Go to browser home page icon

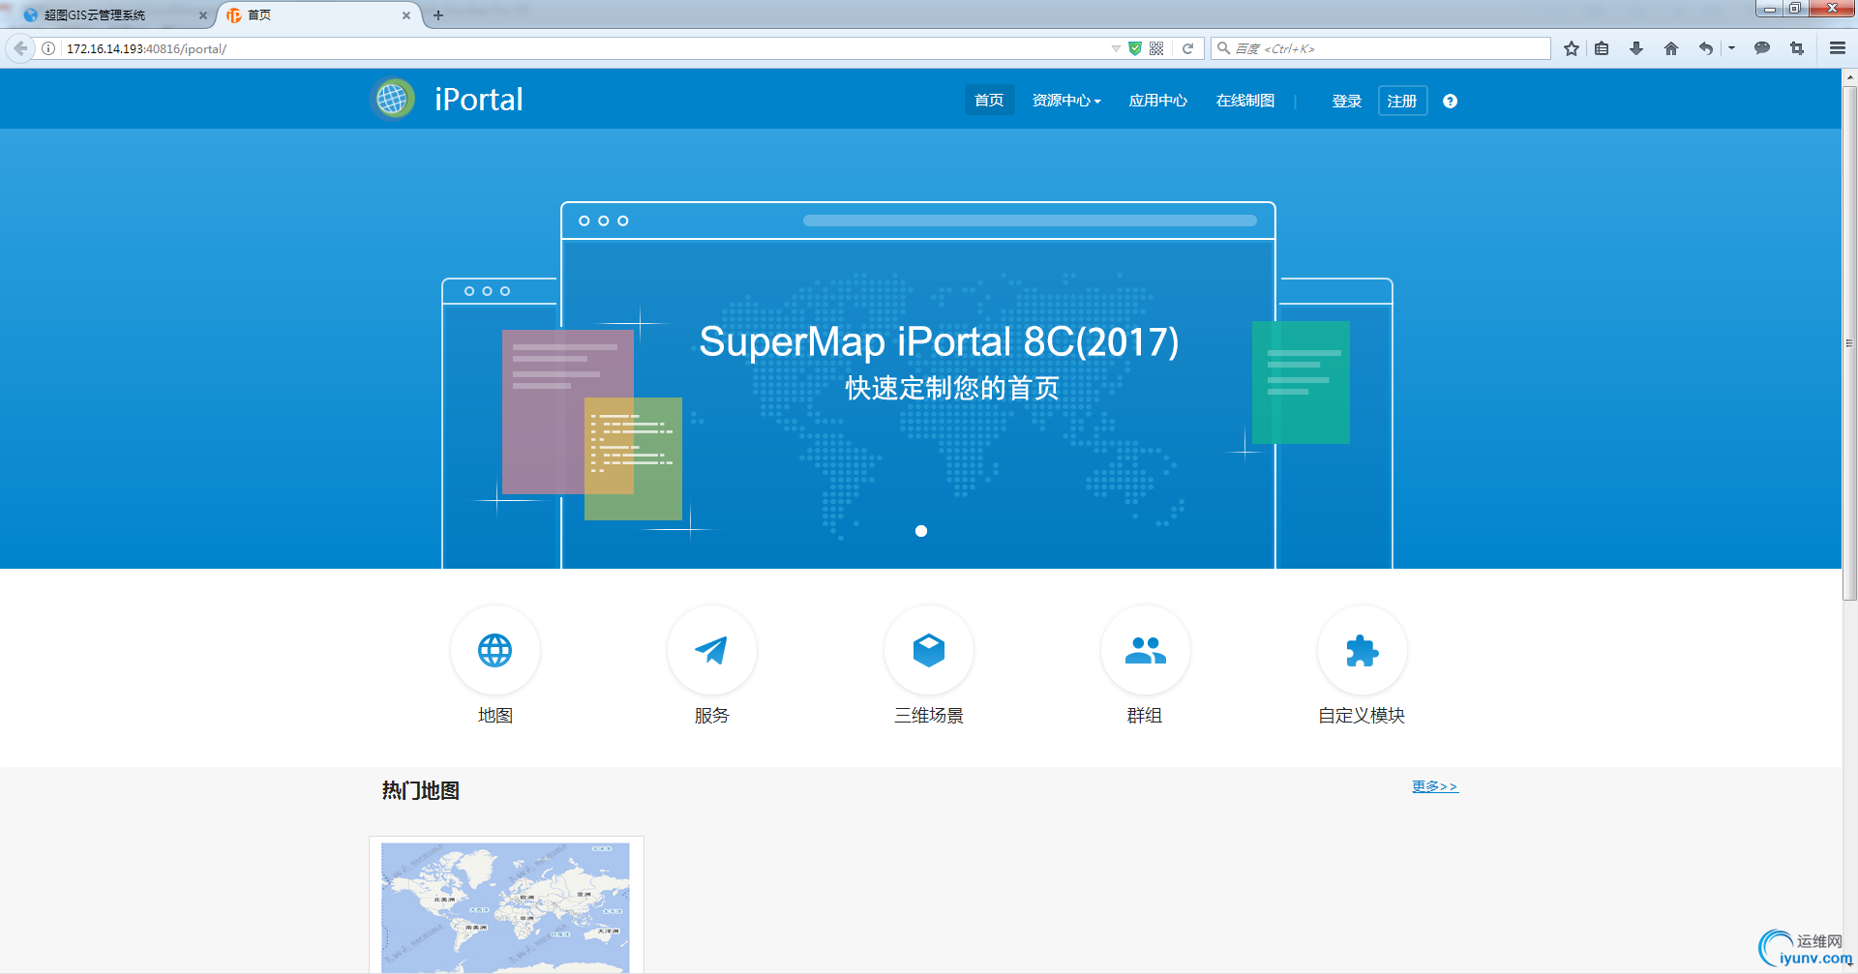(x=1671, y=48)
